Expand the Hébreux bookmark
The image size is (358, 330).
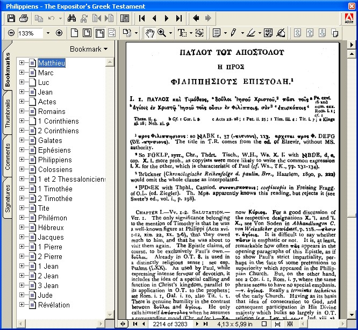[x=22, y=227]
